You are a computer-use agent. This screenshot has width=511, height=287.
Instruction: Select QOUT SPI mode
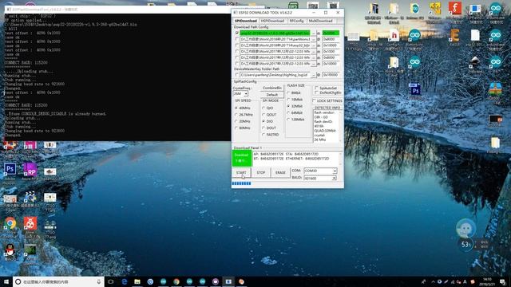point(269,115)
